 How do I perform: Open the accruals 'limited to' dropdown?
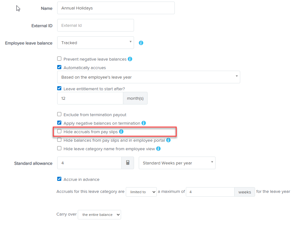pyautogui.click(x=141, y=192)
